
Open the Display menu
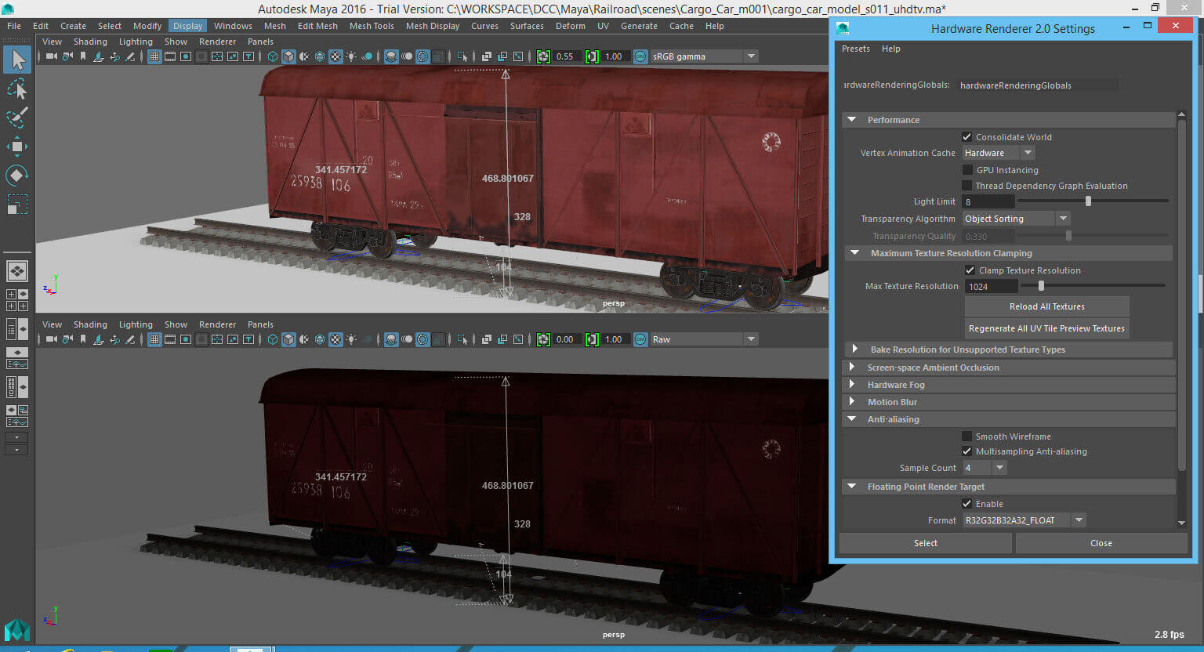pyautogui.click(x=188, y=26)
